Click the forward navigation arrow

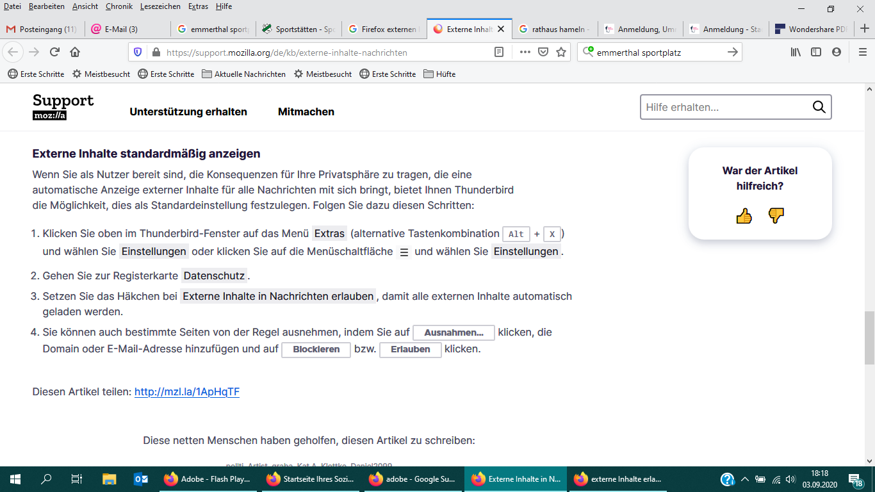[34, 52]
